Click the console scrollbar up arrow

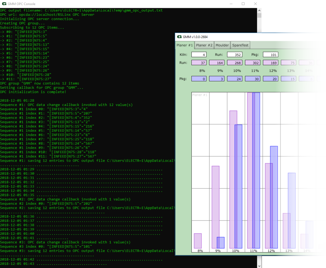point(259,10)
